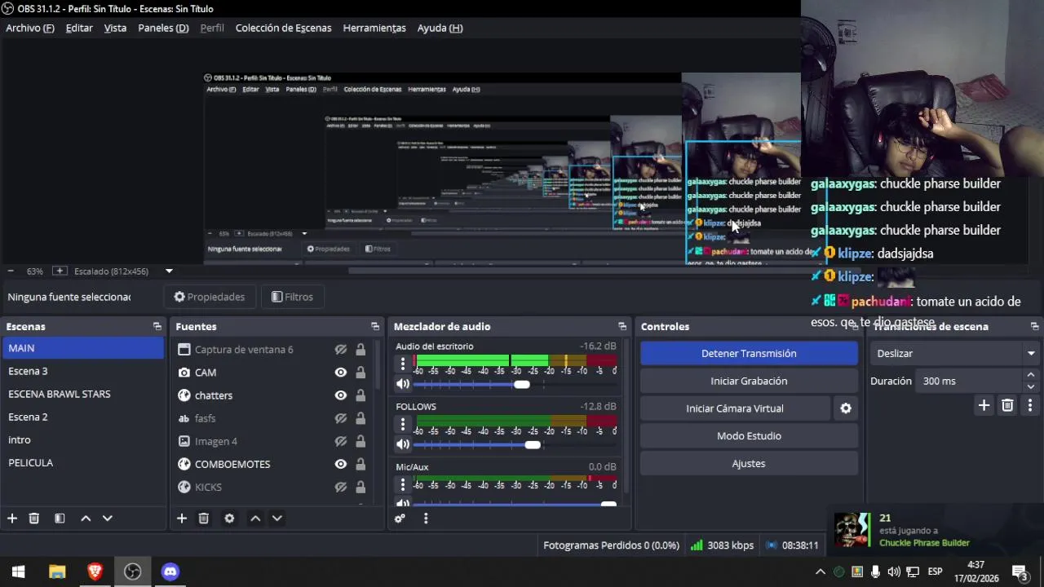This screenshot has width=1044, height=587.
Task: Open advanced audio properties gear
Action: (x=400, y=519)
